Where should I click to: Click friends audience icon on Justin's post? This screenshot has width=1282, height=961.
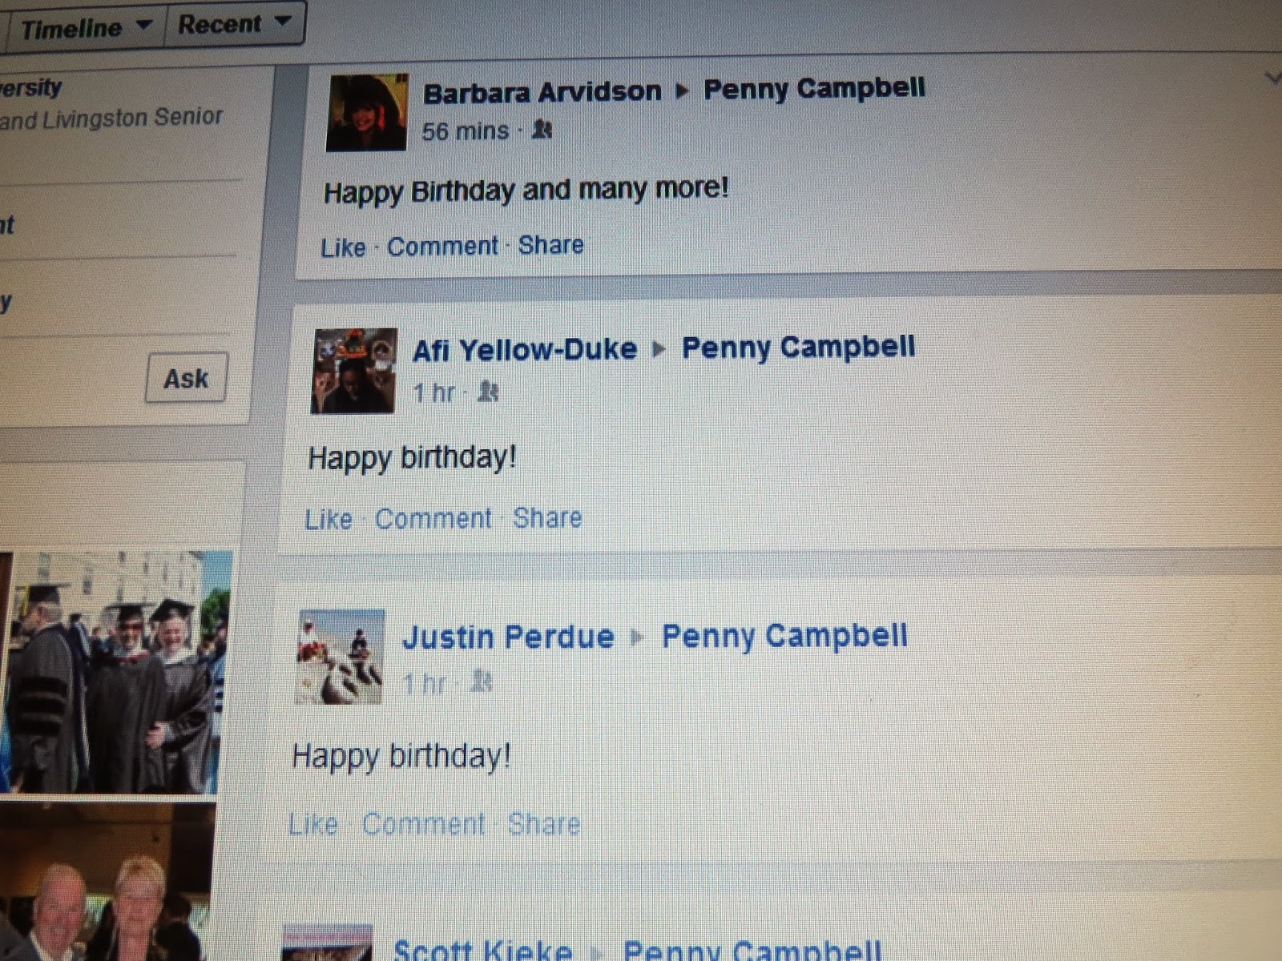pos(481,681)
